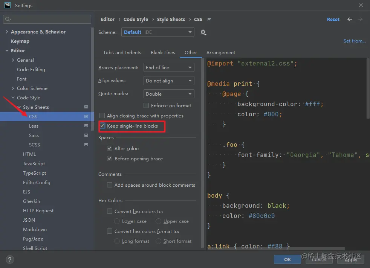The image size is (370, 268).
Task: Collapse the Code Style node
Action: (x=13, y=97)
